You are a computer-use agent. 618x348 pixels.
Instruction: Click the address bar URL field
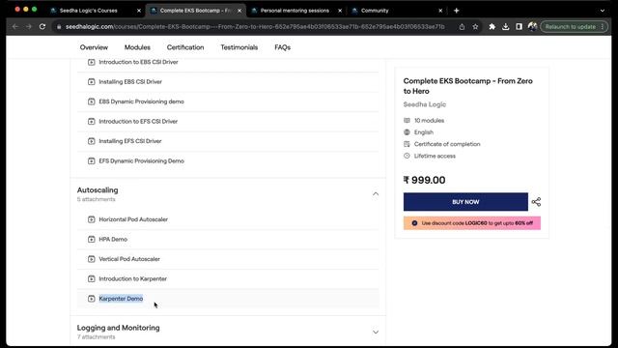click(255, 27)
